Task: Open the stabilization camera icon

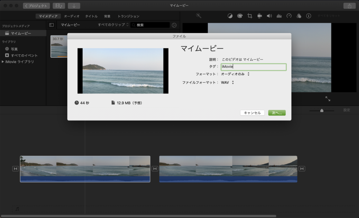Action: [259, 16]
